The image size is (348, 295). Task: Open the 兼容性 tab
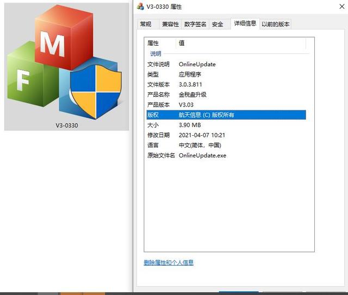coord(170,24)
